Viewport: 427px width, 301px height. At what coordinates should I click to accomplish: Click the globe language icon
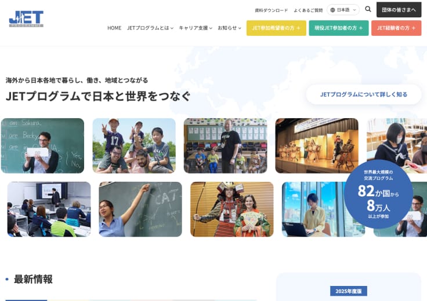(332, 10)
